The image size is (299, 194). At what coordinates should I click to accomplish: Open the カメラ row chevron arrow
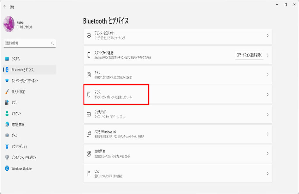point(267,75)
